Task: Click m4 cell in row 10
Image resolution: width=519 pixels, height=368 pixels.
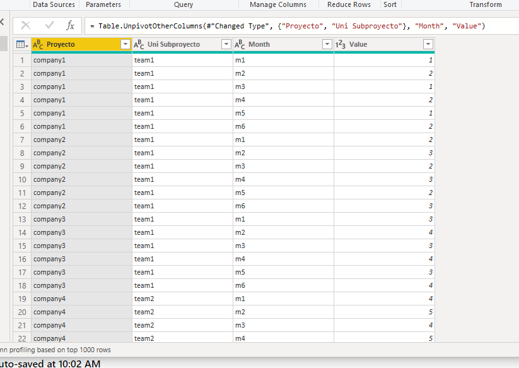Action: (283, 179)
